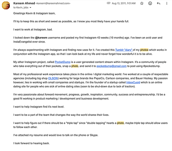The width and height of the screenshot is (172, 151).
Task: Click sender name Kareem Ahmed
Action: pos(24,3)
